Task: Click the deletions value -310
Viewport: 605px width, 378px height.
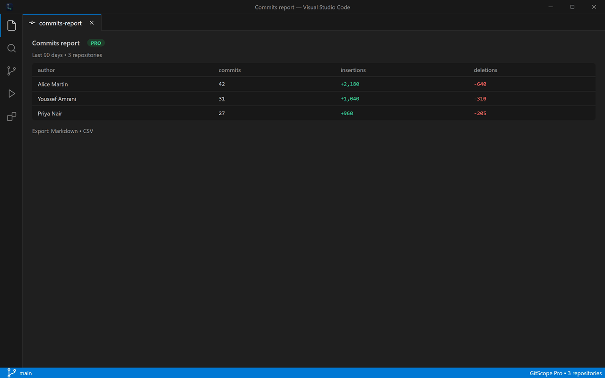Action: point(480,99)
